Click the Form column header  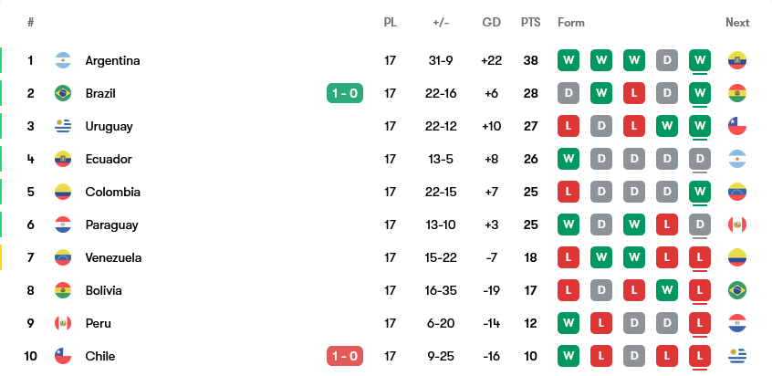pyautogui.click(x=571, y=22)
